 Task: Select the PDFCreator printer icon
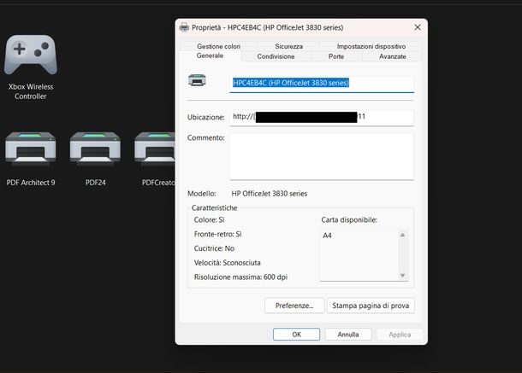(x=155, y=149)
